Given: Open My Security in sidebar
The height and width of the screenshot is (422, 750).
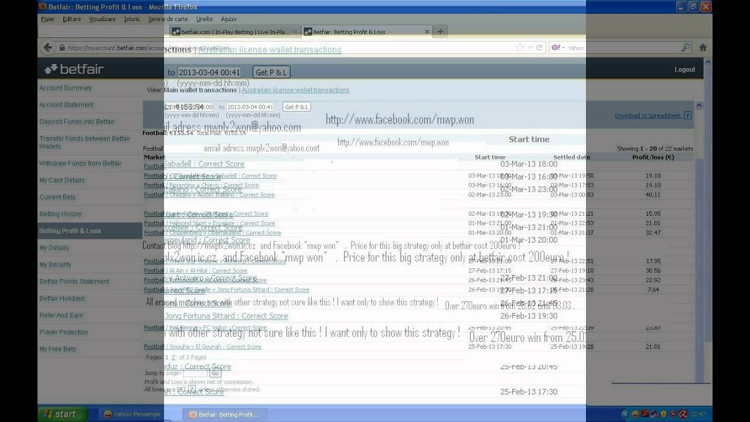Looking at the screenshot, I should pyautogui.click(x=55, y=265).
